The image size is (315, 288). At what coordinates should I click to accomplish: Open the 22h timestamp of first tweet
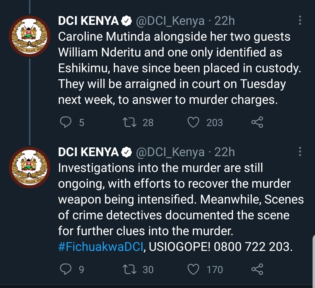pos(225,21)
